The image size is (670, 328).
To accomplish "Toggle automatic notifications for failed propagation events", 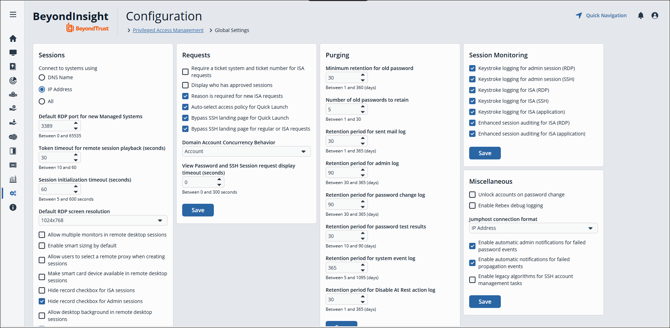I will click(472, 263).
